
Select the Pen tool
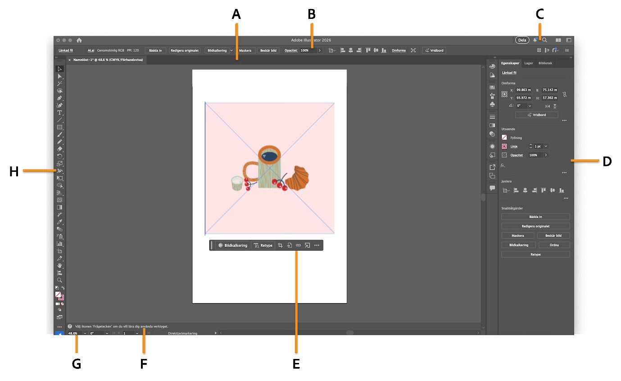[59, 98]
